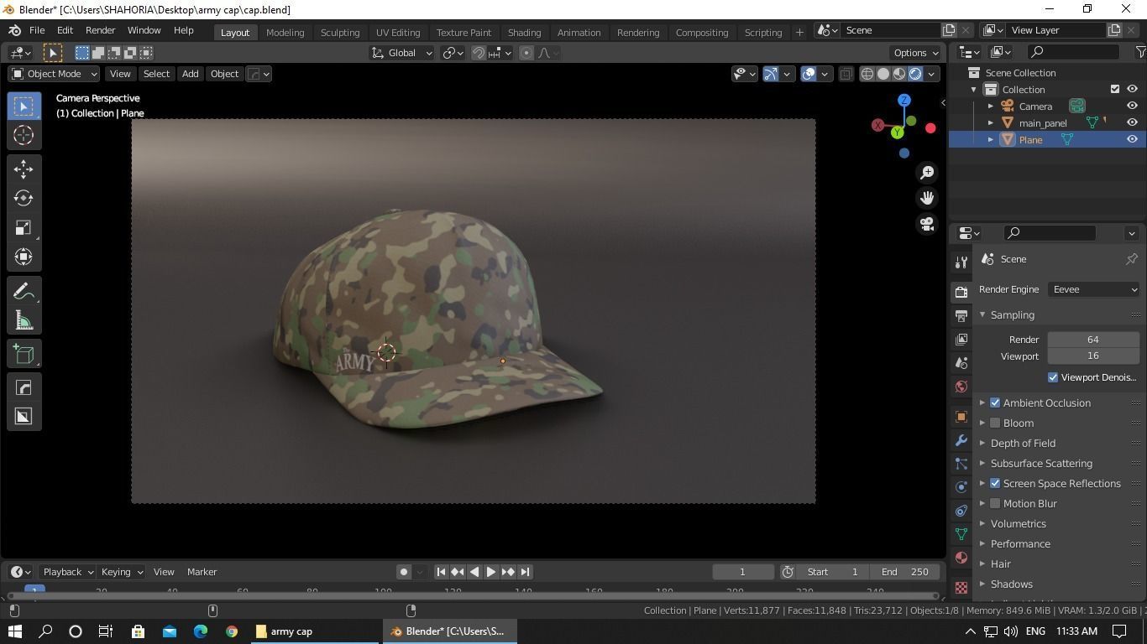Collapse the Sampling panel

tap(982, 315)
